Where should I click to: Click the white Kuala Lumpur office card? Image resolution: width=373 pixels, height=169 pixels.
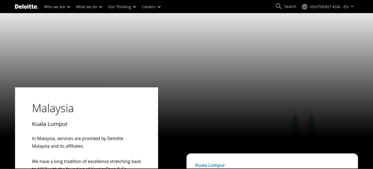coord(272,161)
